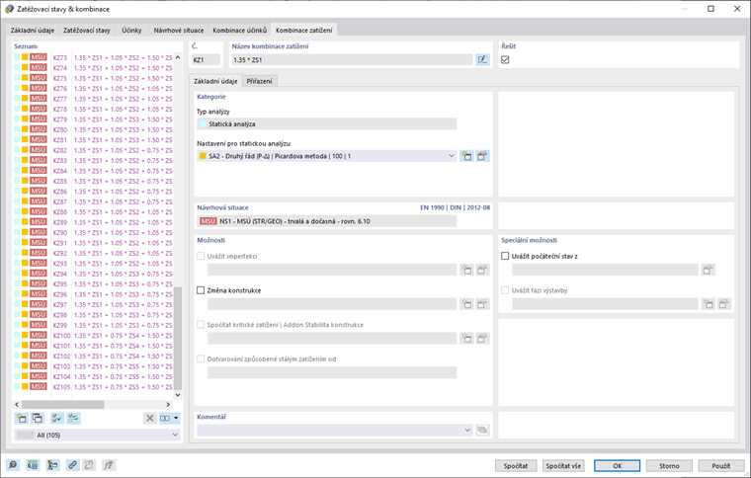The width and height of the screenshot is (751, 478).
Task: Click new icon in Uvážit fázi výstavby row
Action: [x=708, y=304]
